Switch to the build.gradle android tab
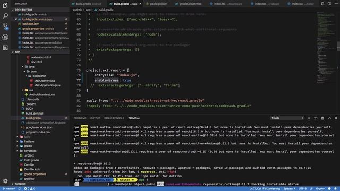 (x=89, y=4)
